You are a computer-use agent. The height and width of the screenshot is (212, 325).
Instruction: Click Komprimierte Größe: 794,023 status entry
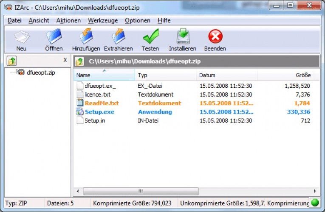coord(132,203)
